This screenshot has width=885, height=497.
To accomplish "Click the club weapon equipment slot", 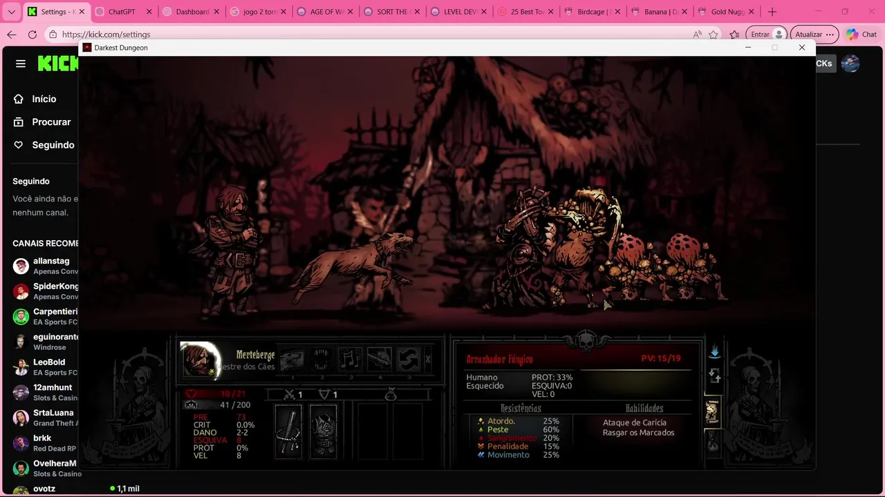I will 288,431.
